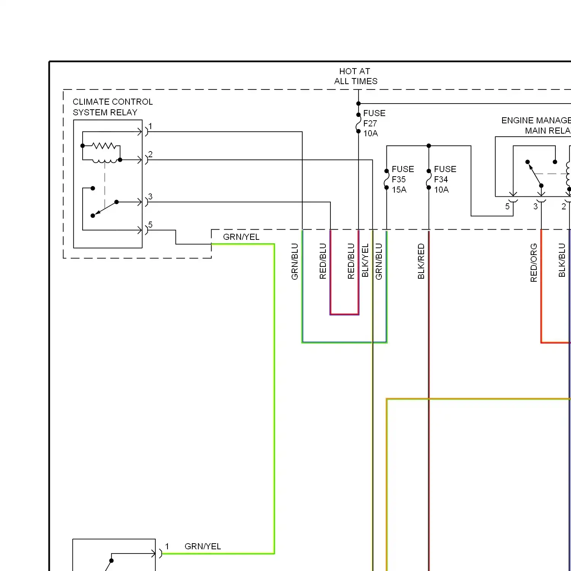Click the F35 fuse symbol
The width and height of the screenshot is (571, 571).
point(386,179)
